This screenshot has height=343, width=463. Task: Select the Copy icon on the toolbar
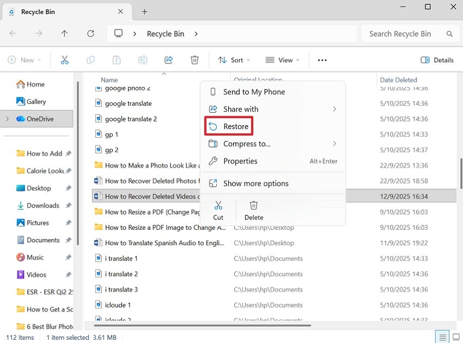[90, 60]
